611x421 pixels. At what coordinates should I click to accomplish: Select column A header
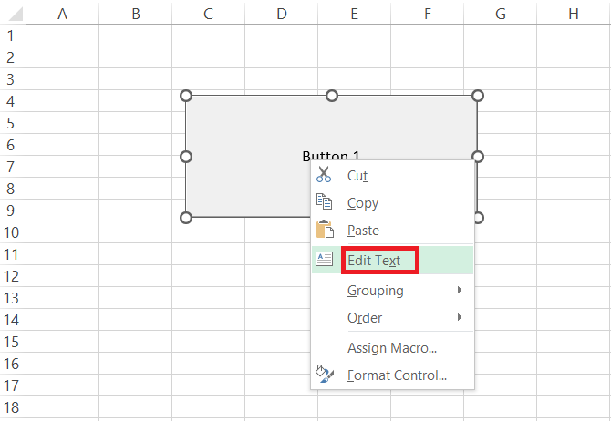(x=62, y=13)
